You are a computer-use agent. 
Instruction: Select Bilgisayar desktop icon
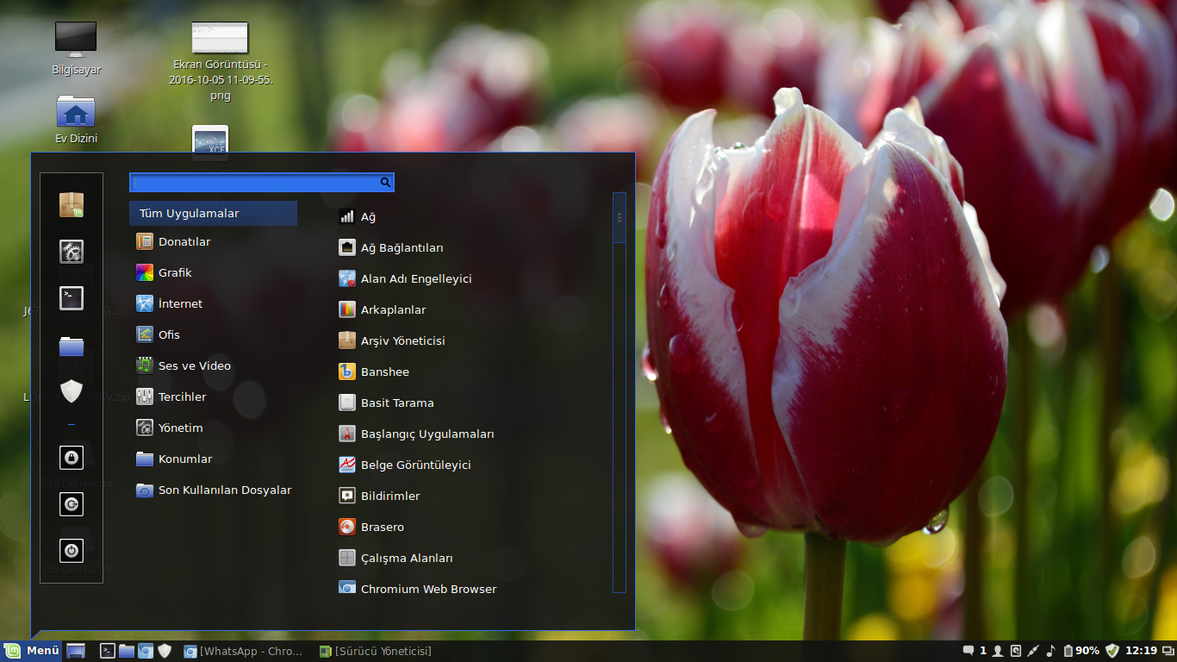tap(76, 48)
